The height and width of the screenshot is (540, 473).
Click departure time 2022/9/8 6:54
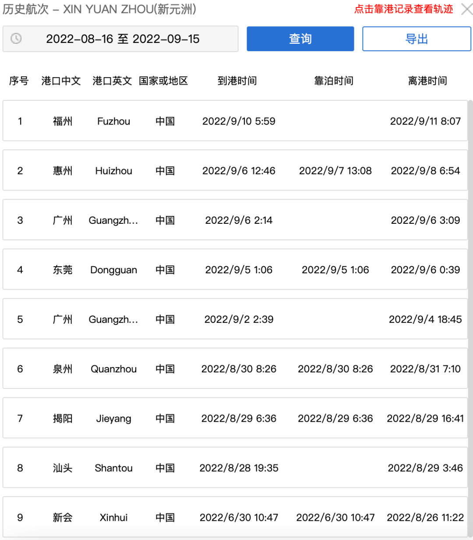point(425,171)
